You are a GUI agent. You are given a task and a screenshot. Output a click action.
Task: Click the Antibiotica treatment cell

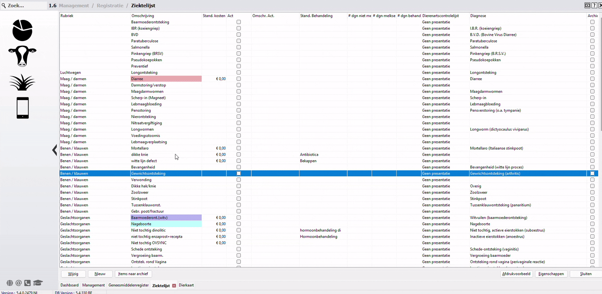323,155
